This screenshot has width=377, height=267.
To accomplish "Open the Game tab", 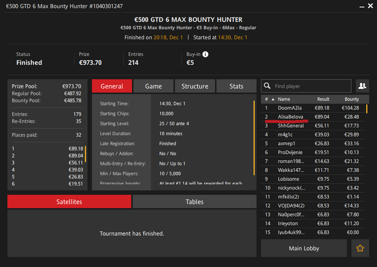I will tap(153, 86).
